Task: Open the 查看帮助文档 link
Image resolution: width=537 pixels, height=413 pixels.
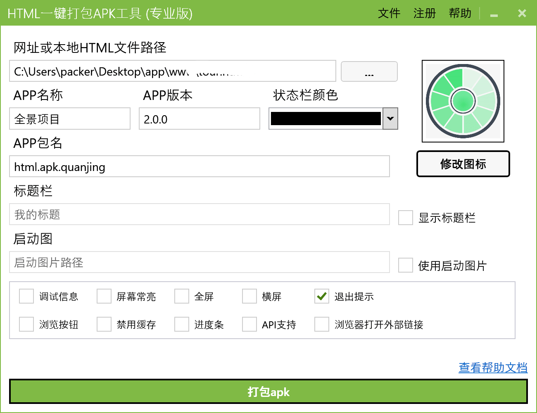Action: (x=493, y=368)
